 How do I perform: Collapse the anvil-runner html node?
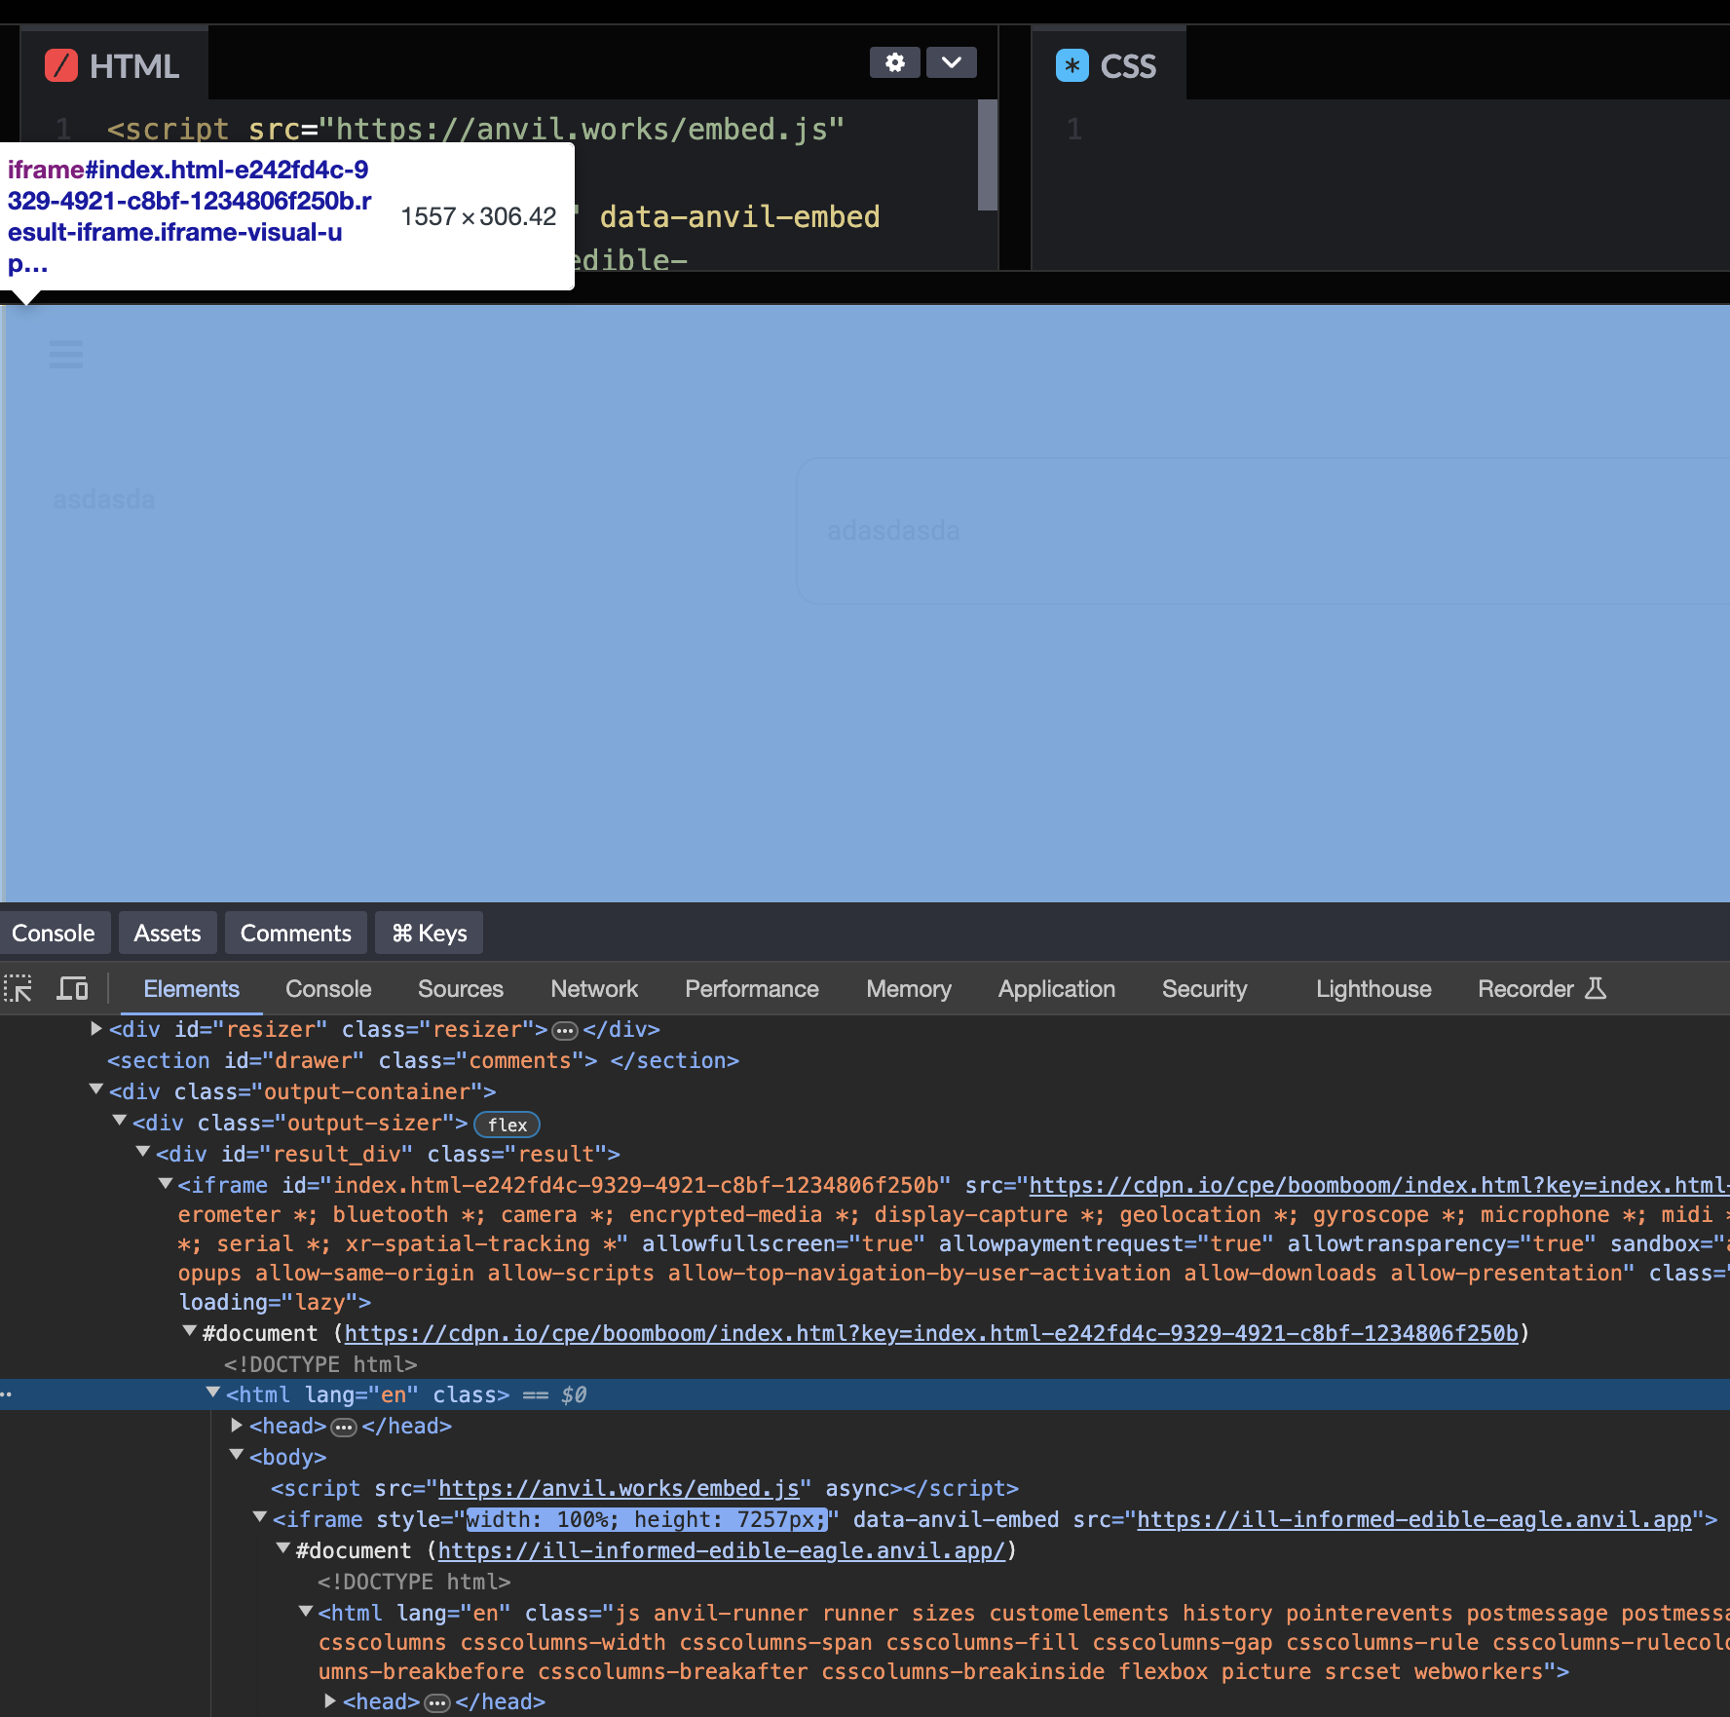coord(306,1611)
